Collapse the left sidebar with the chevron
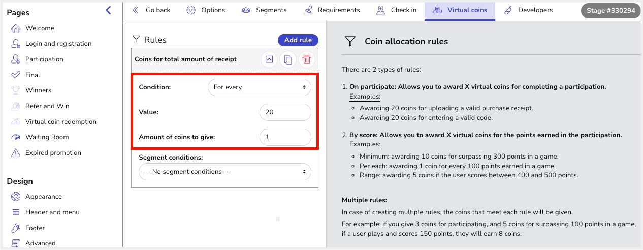This screenshot has width=643, height=250. point(108,10)
